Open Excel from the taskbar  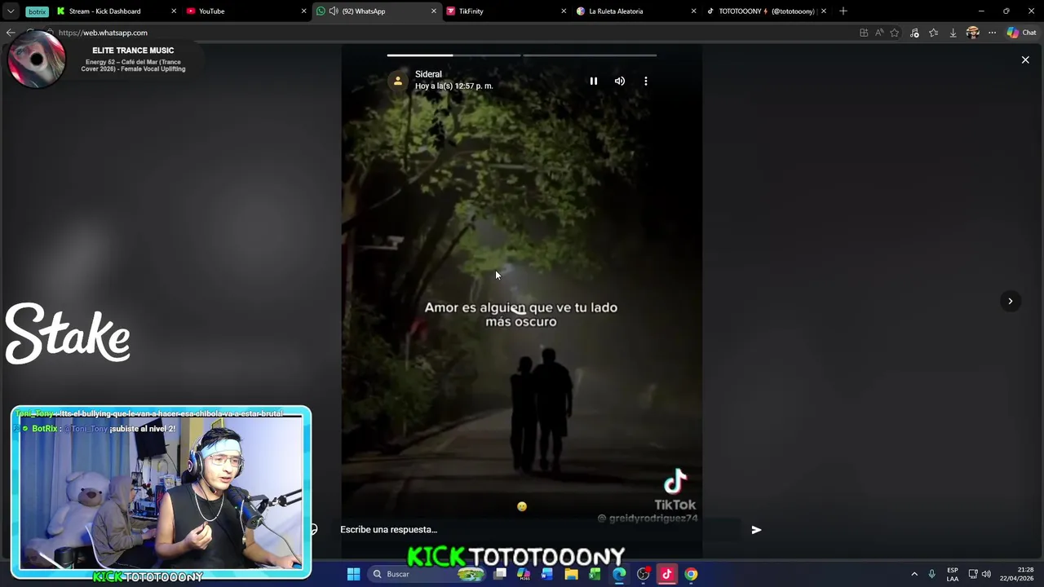[595, 574]
